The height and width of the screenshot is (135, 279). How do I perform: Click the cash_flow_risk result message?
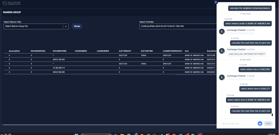(x=247, y=54)
